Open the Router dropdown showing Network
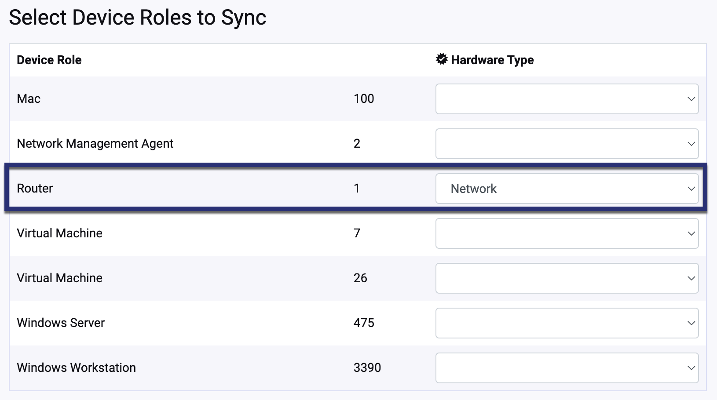717x400 pixels. pyautogui.click(x=567, y=189)
